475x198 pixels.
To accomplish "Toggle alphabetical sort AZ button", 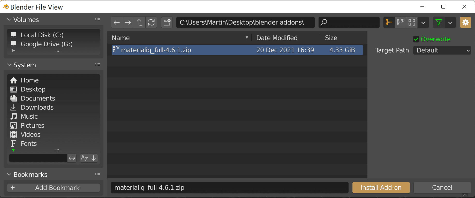I will pyautogui.click(x=85, y=158).
